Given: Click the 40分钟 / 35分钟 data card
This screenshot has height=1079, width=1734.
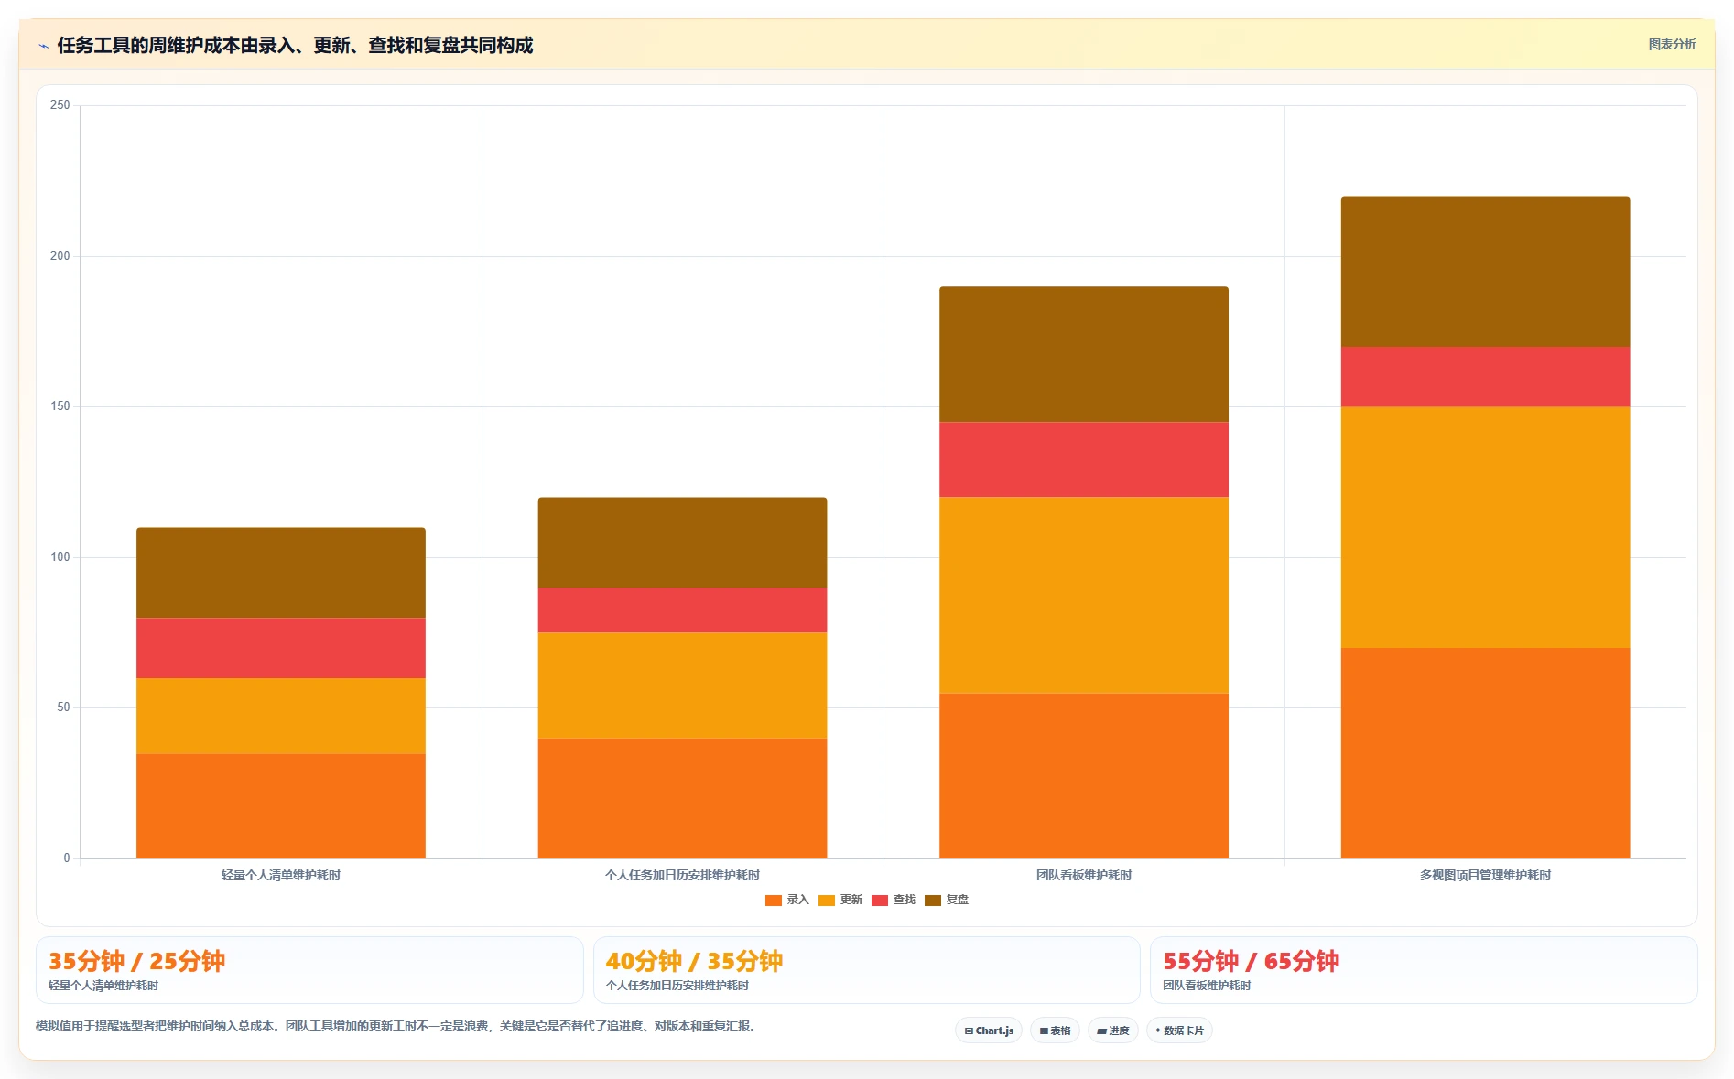Looking at the screenshot, I should point(866,970).
